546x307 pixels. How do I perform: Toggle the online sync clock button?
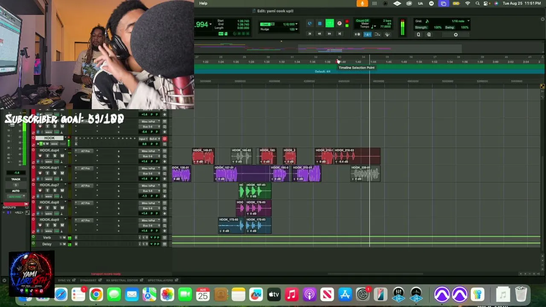point(310,23)
